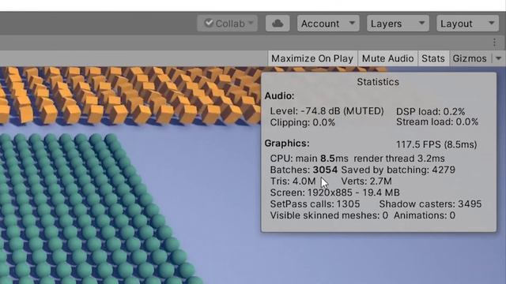Click the SetPass calls: 1305 text
Image resolution: width=506 pixels, height=284 pixels.
click(315, 204)
